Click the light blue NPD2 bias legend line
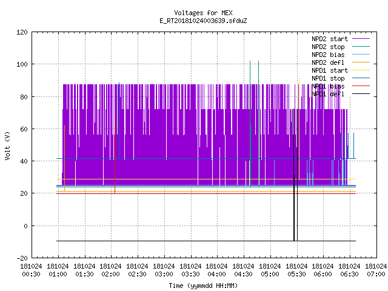388x291 pixels. (361, 54)
